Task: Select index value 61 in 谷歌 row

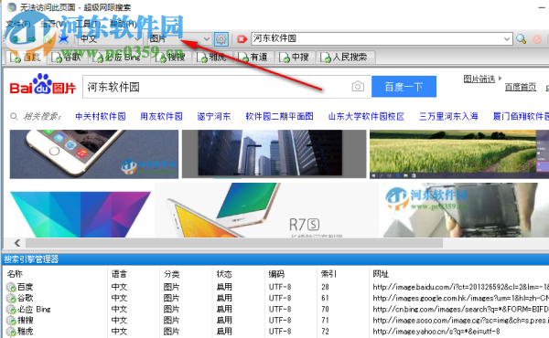Action: pos(325,298)
